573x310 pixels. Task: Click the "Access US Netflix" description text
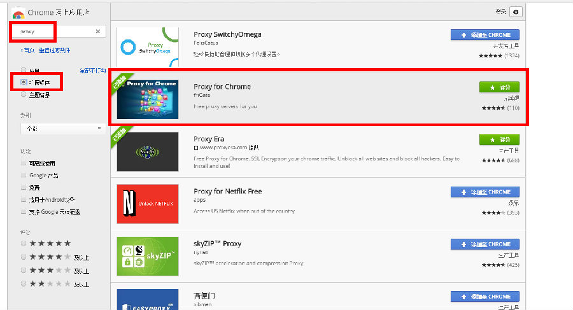pos(244,211)
